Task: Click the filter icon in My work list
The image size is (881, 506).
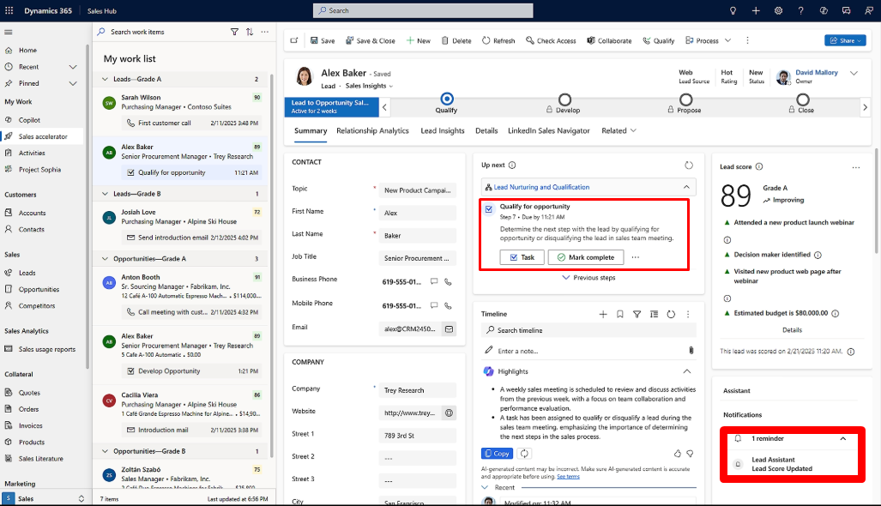Action: (234, 32)
